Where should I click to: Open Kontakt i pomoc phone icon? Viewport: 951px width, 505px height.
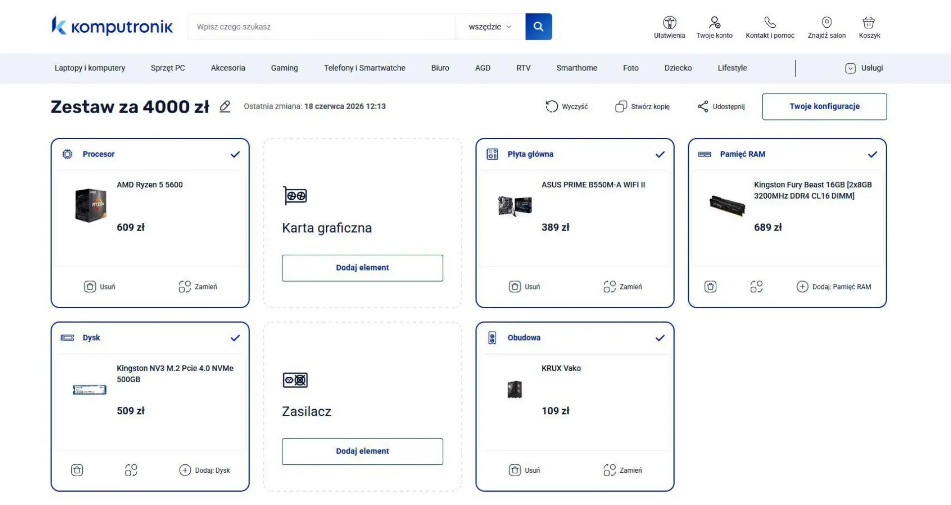click(770, 22)
